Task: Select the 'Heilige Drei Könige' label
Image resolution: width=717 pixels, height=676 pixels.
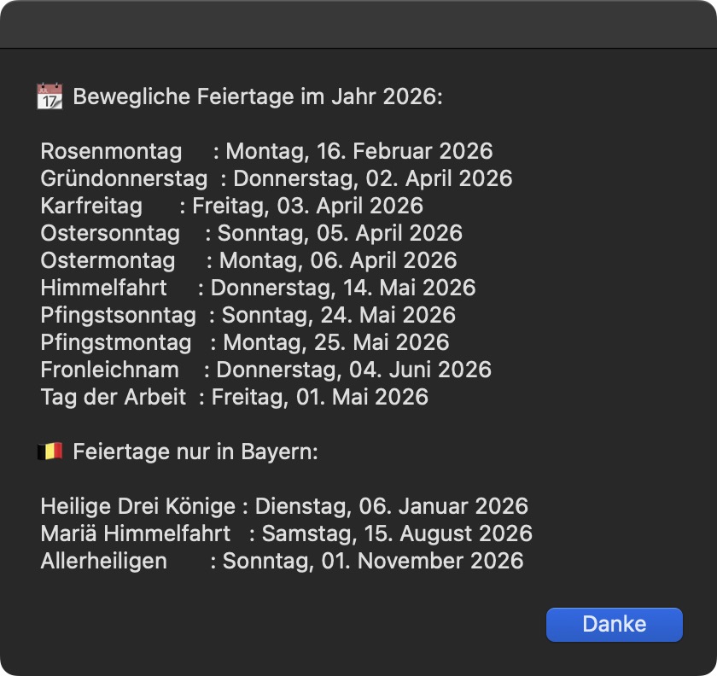Action: click(x=137, y=506)
